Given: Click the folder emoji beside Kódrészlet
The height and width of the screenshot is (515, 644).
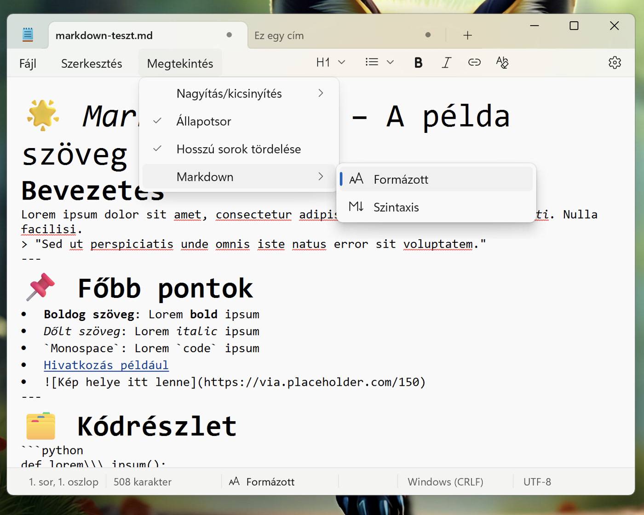Looking at the screenshot, I should 41,426.
